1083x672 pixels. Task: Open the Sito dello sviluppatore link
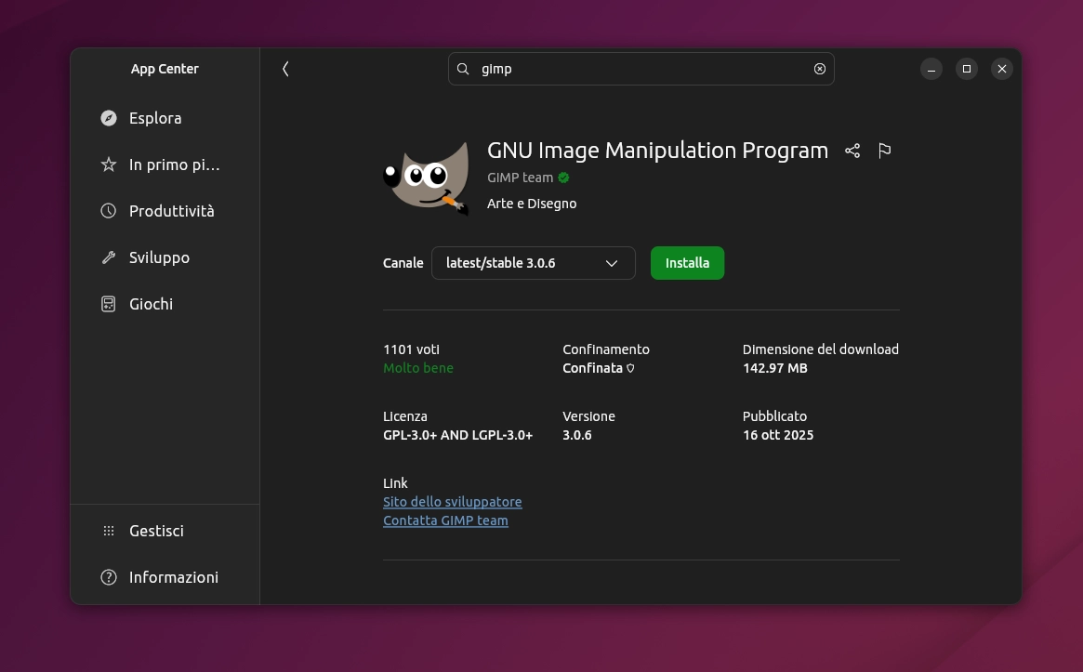453,501
